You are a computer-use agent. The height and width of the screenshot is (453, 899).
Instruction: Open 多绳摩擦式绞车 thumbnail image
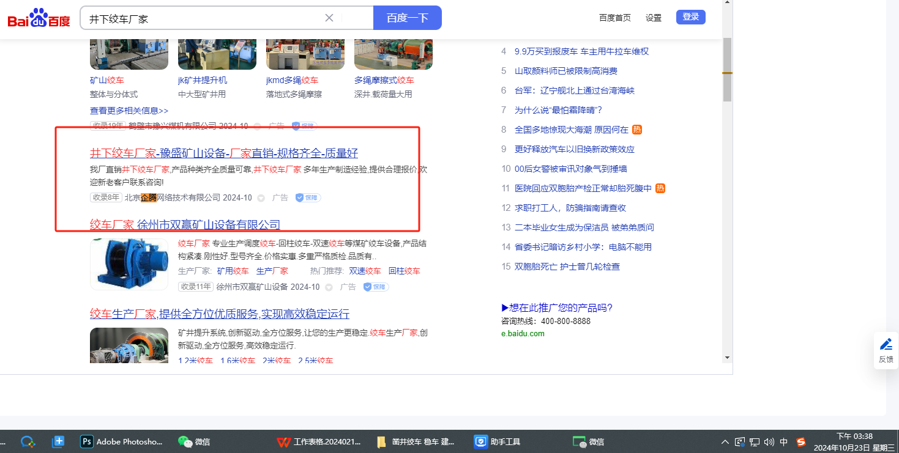(393, 54)
